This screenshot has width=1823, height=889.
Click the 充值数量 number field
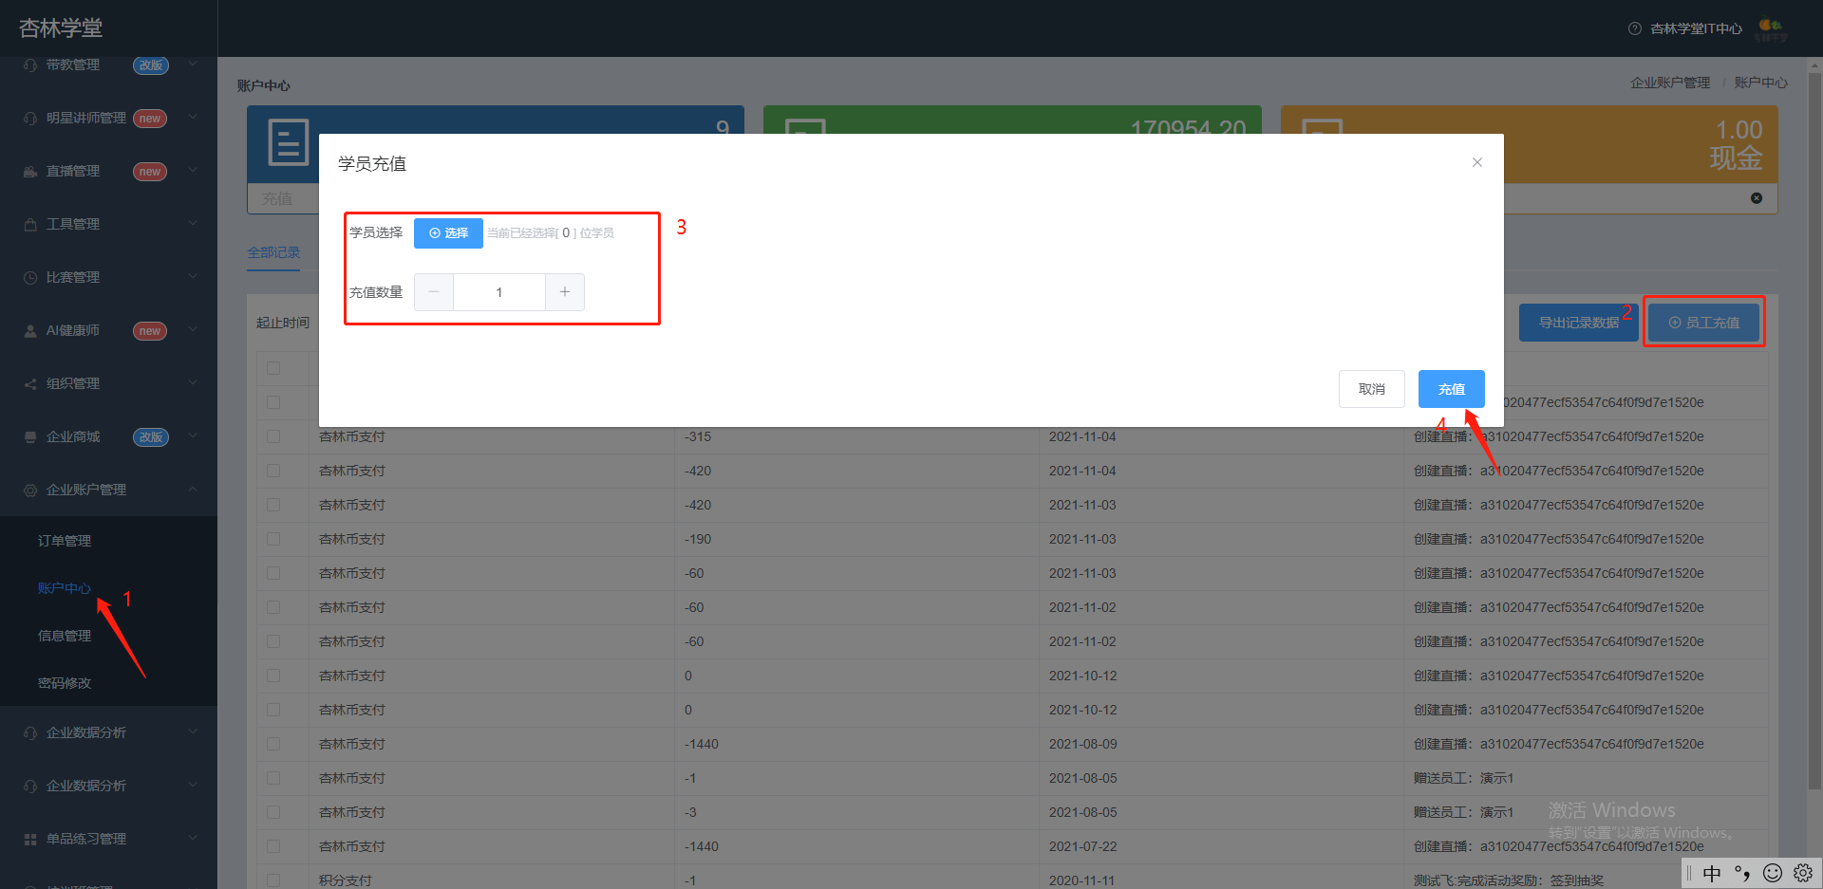point(499,292)
